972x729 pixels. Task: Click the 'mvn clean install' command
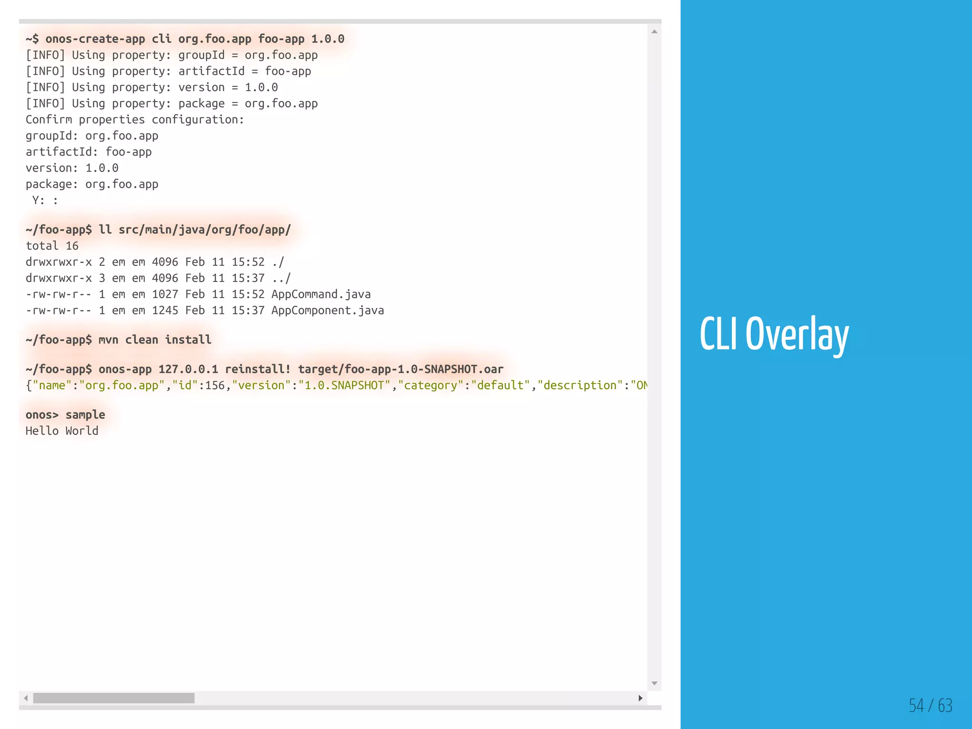click(119, 340)
